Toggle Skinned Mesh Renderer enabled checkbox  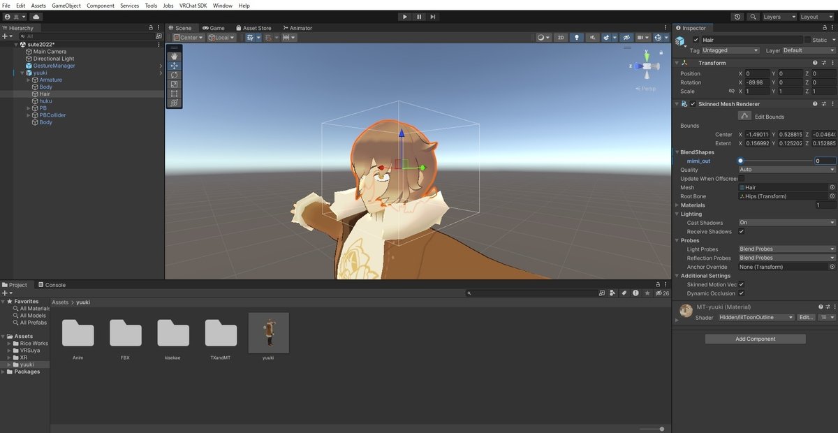point(693,104)
